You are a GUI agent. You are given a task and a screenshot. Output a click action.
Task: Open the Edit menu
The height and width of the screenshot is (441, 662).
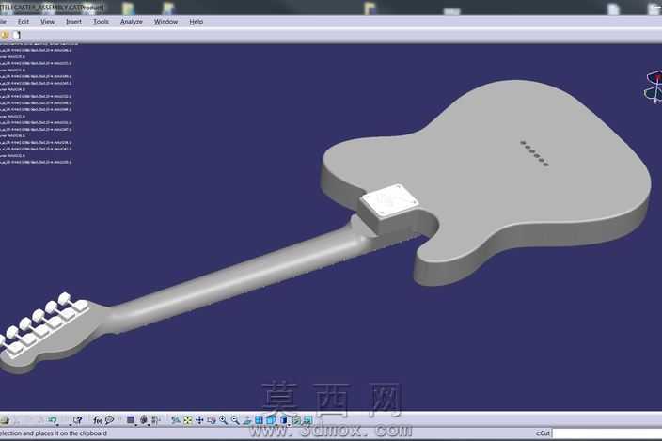tap(24, 22)
